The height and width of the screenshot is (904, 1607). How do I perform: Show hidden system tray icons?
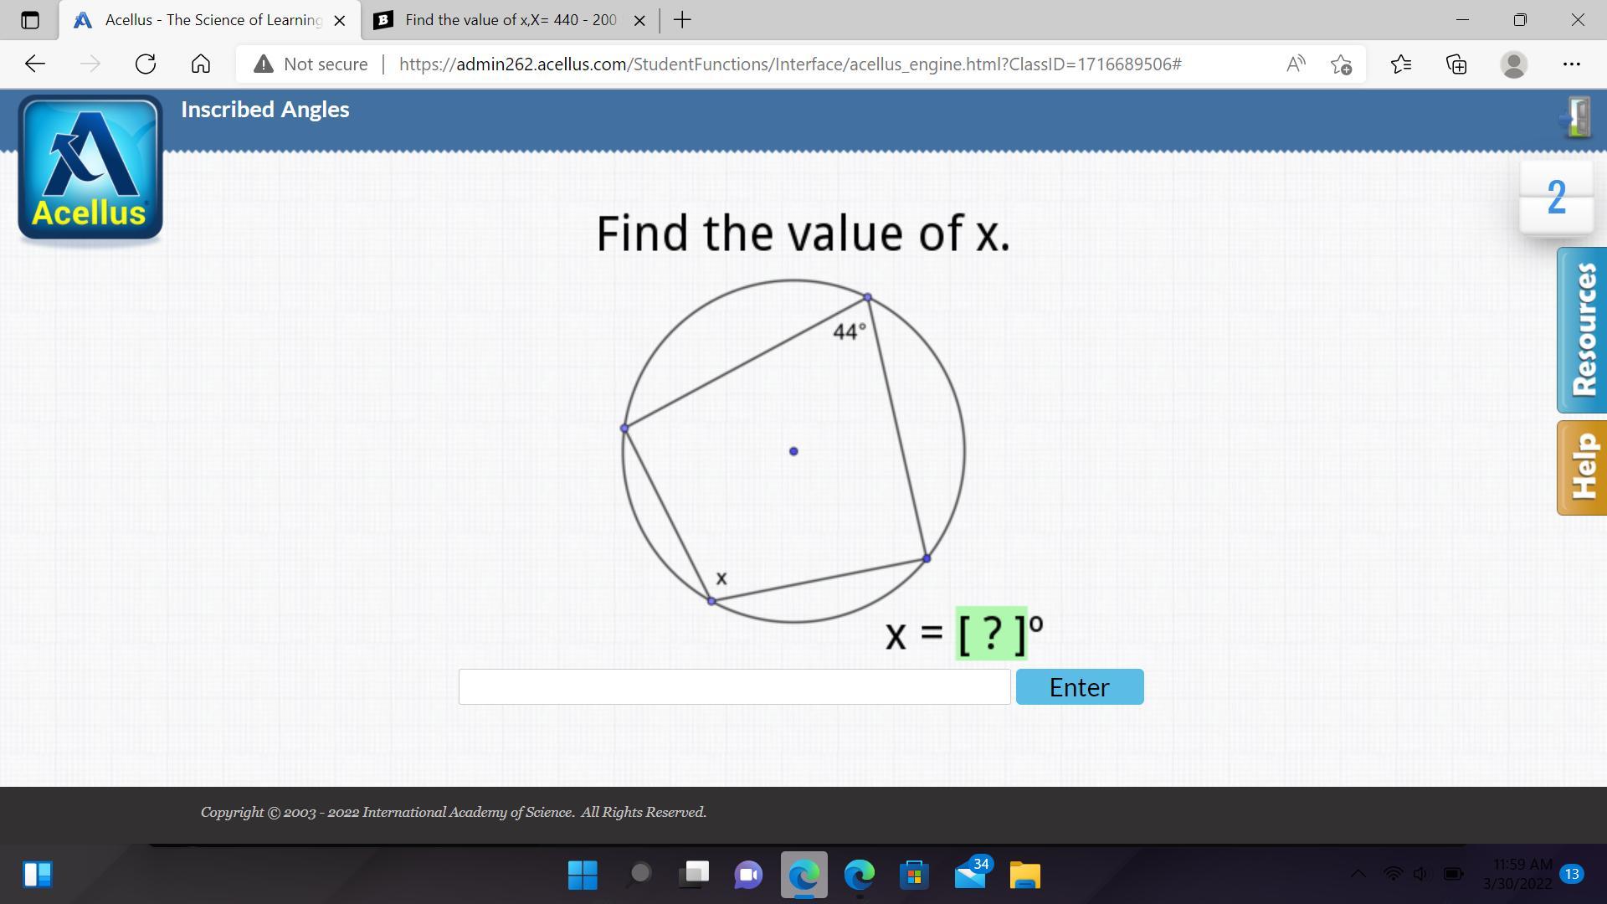coord(1358,875)
